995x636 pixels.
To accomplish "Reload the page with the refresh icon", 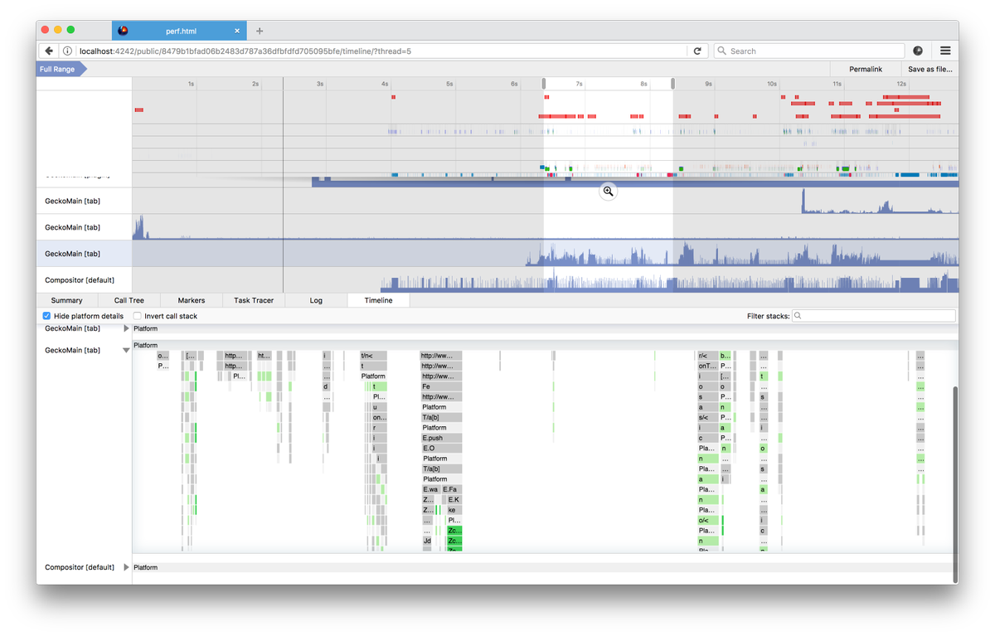I will pos(698,51).
